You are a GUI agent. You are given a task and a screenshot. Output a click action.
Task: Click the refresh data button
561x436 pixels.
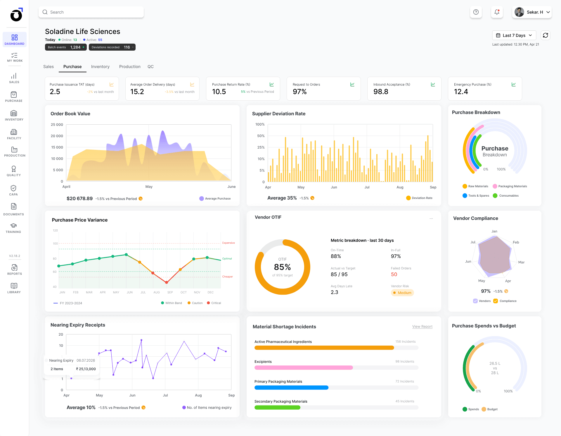point(546,35)
